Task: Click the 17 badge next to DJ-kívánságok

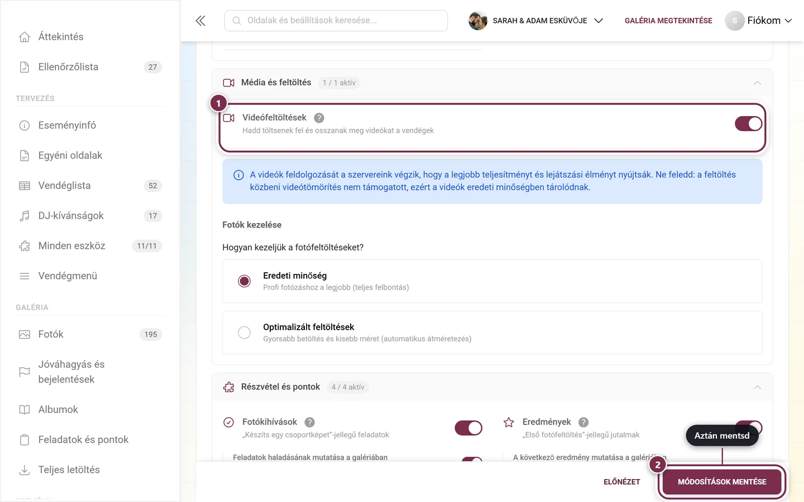Action: [x=153, y=216]
